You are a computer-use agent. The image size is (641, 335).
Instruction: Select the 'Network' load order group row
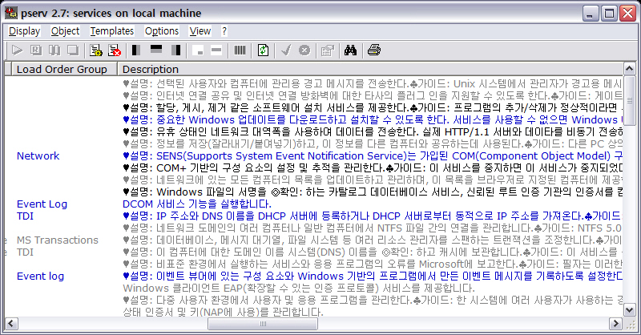[38, 155]
